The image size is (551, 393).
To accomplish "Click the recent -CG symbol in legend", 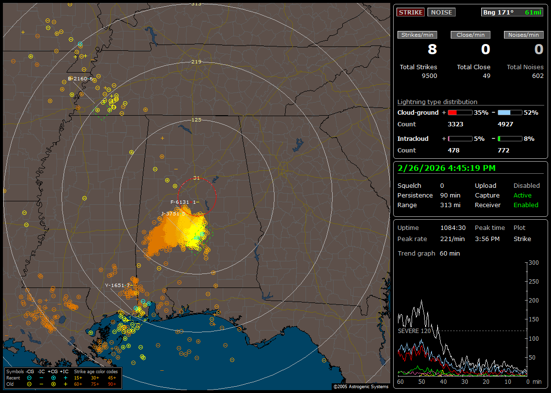I will (30, 378).
